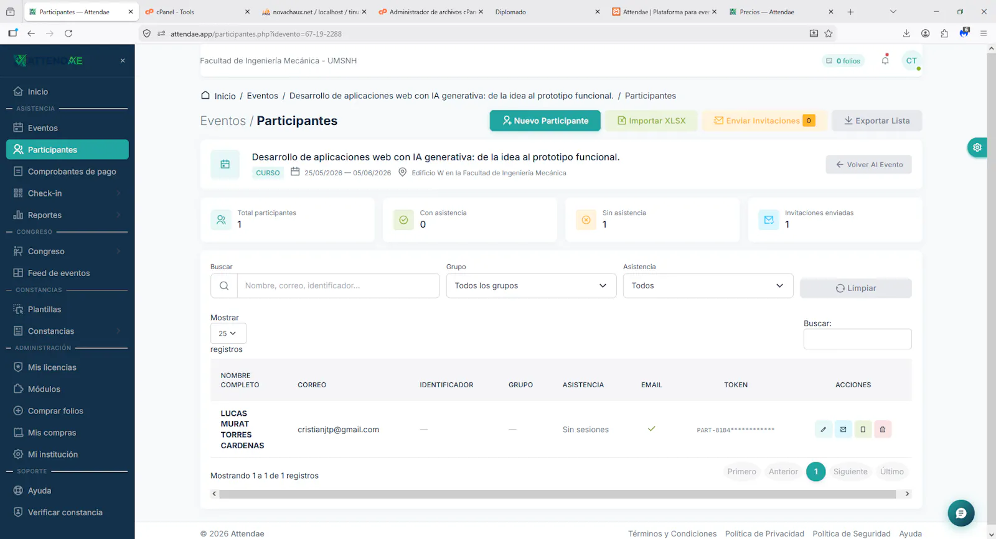The width and height of the screenshot is (996, 539).
Task: Bookmark this page with star icon
Action: click(x=829, y=34)
